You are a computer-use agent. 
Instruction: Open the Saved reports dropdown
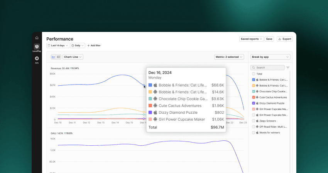pyautogui.click(x=251, y=39)
